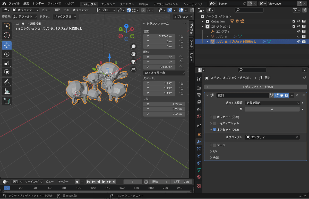Viewport: 309px width, 199px height.
Task: Open the ファイル menu
Action: tap(14, 4)
